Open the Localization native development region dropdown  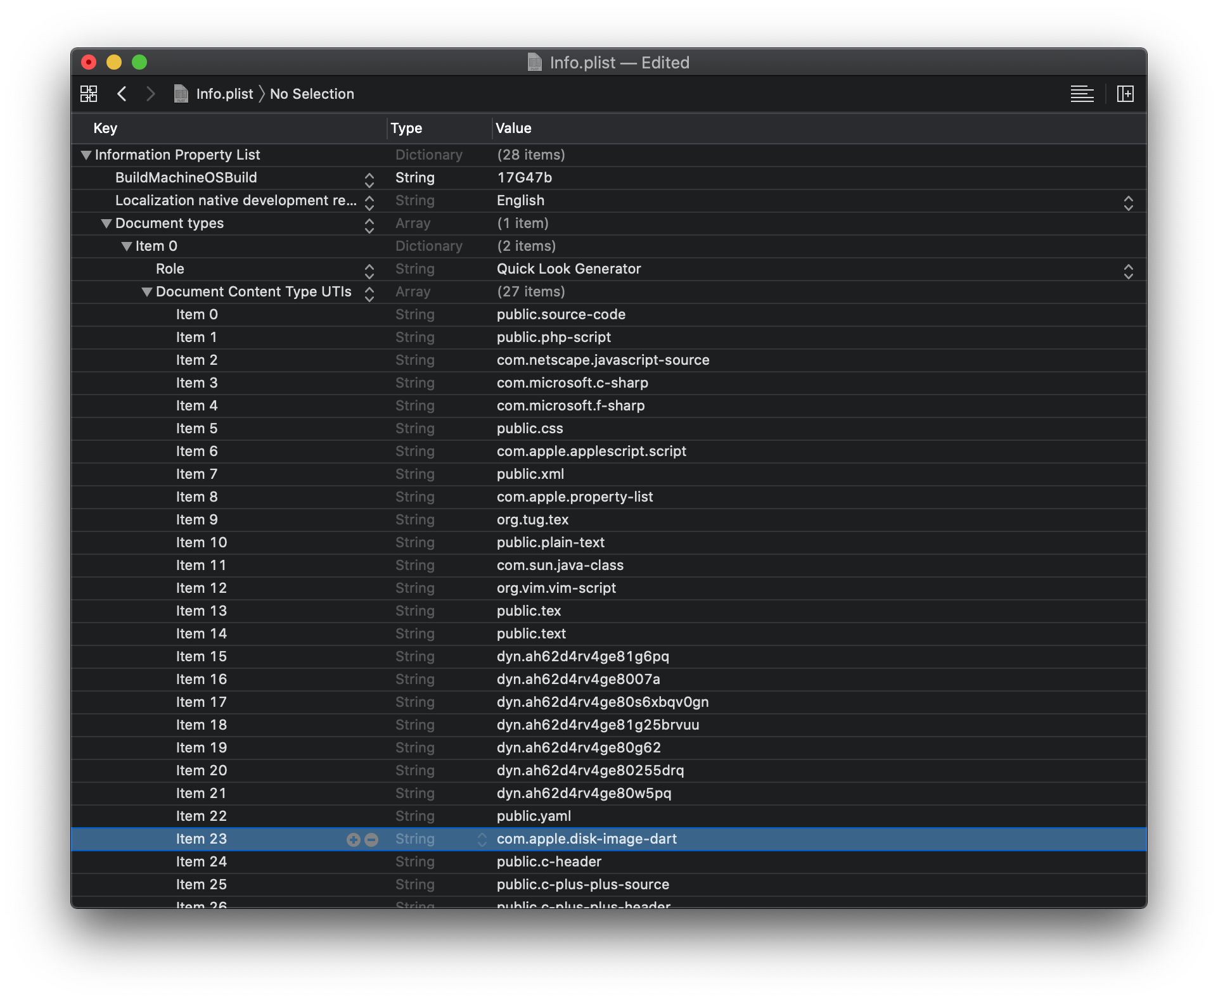1129,203
